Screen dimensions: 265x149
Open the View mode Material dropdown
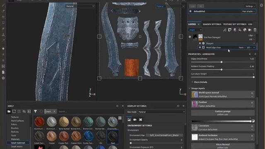161,112
